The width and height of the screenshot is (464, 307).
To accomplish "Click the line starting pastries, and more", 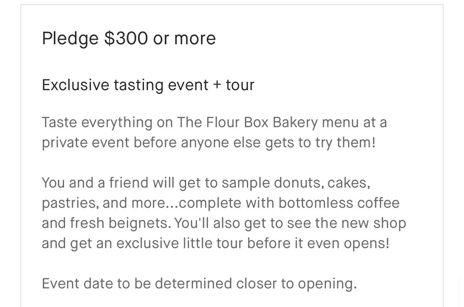I will tap(220, 203).
